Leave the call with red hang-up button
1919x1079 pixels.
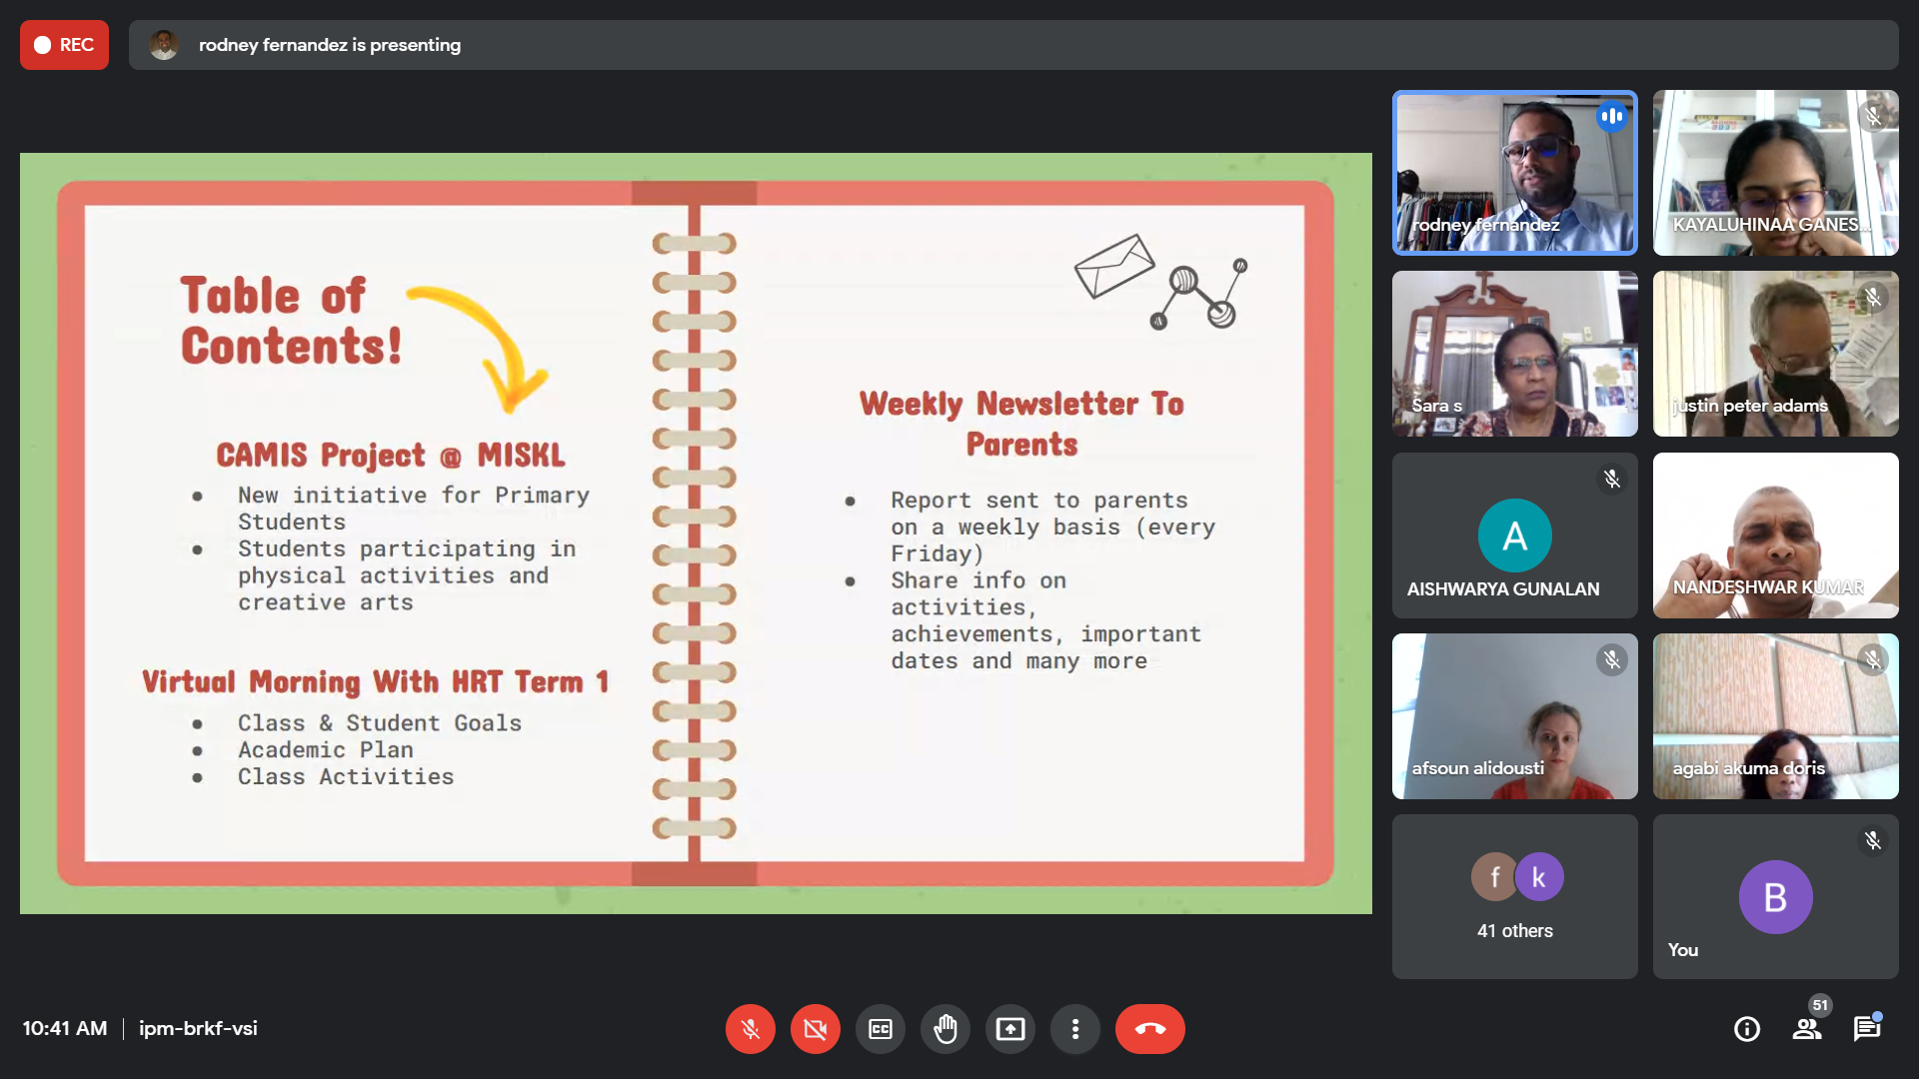(x=1149, y=1029)
